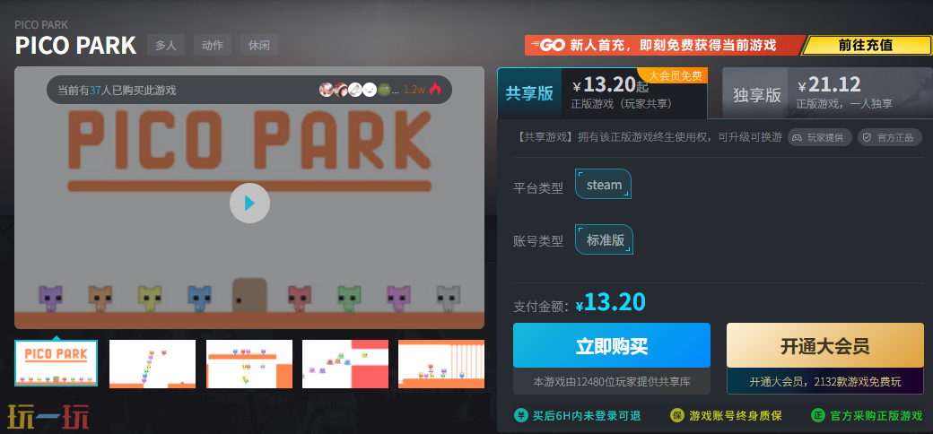
Task: Click 当前有37人已购买此游戏 notice
Action: coord(117,91)
